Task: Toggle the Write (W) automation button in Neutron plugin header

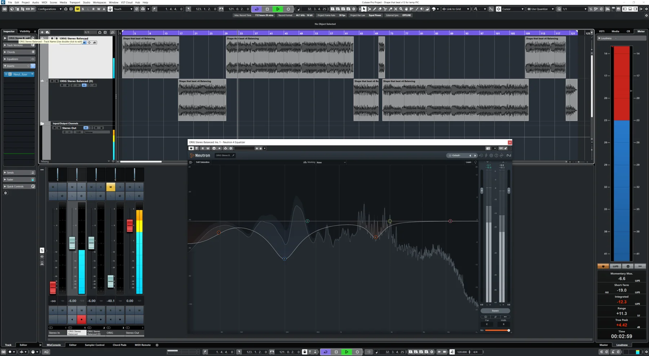Action: point(208,148)
